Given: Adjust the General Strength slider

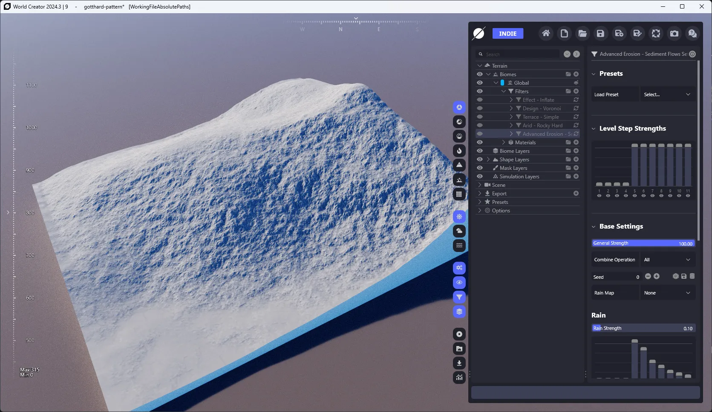Looking at the screenshot, I should click(643, 243).
